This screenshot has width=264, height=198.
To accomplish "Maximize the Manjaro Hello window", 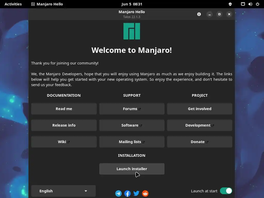I will click(219, 14).
